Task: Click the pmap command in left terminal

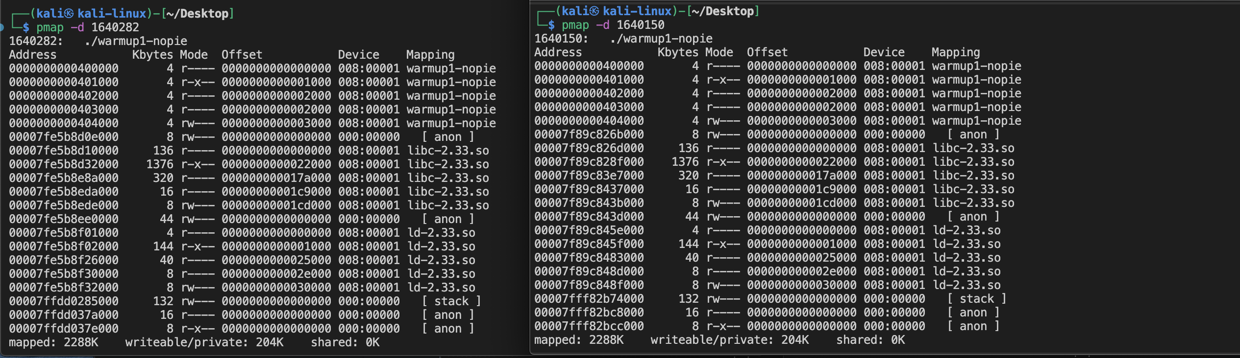Action: pyautogui.click(x=50, y=27)
